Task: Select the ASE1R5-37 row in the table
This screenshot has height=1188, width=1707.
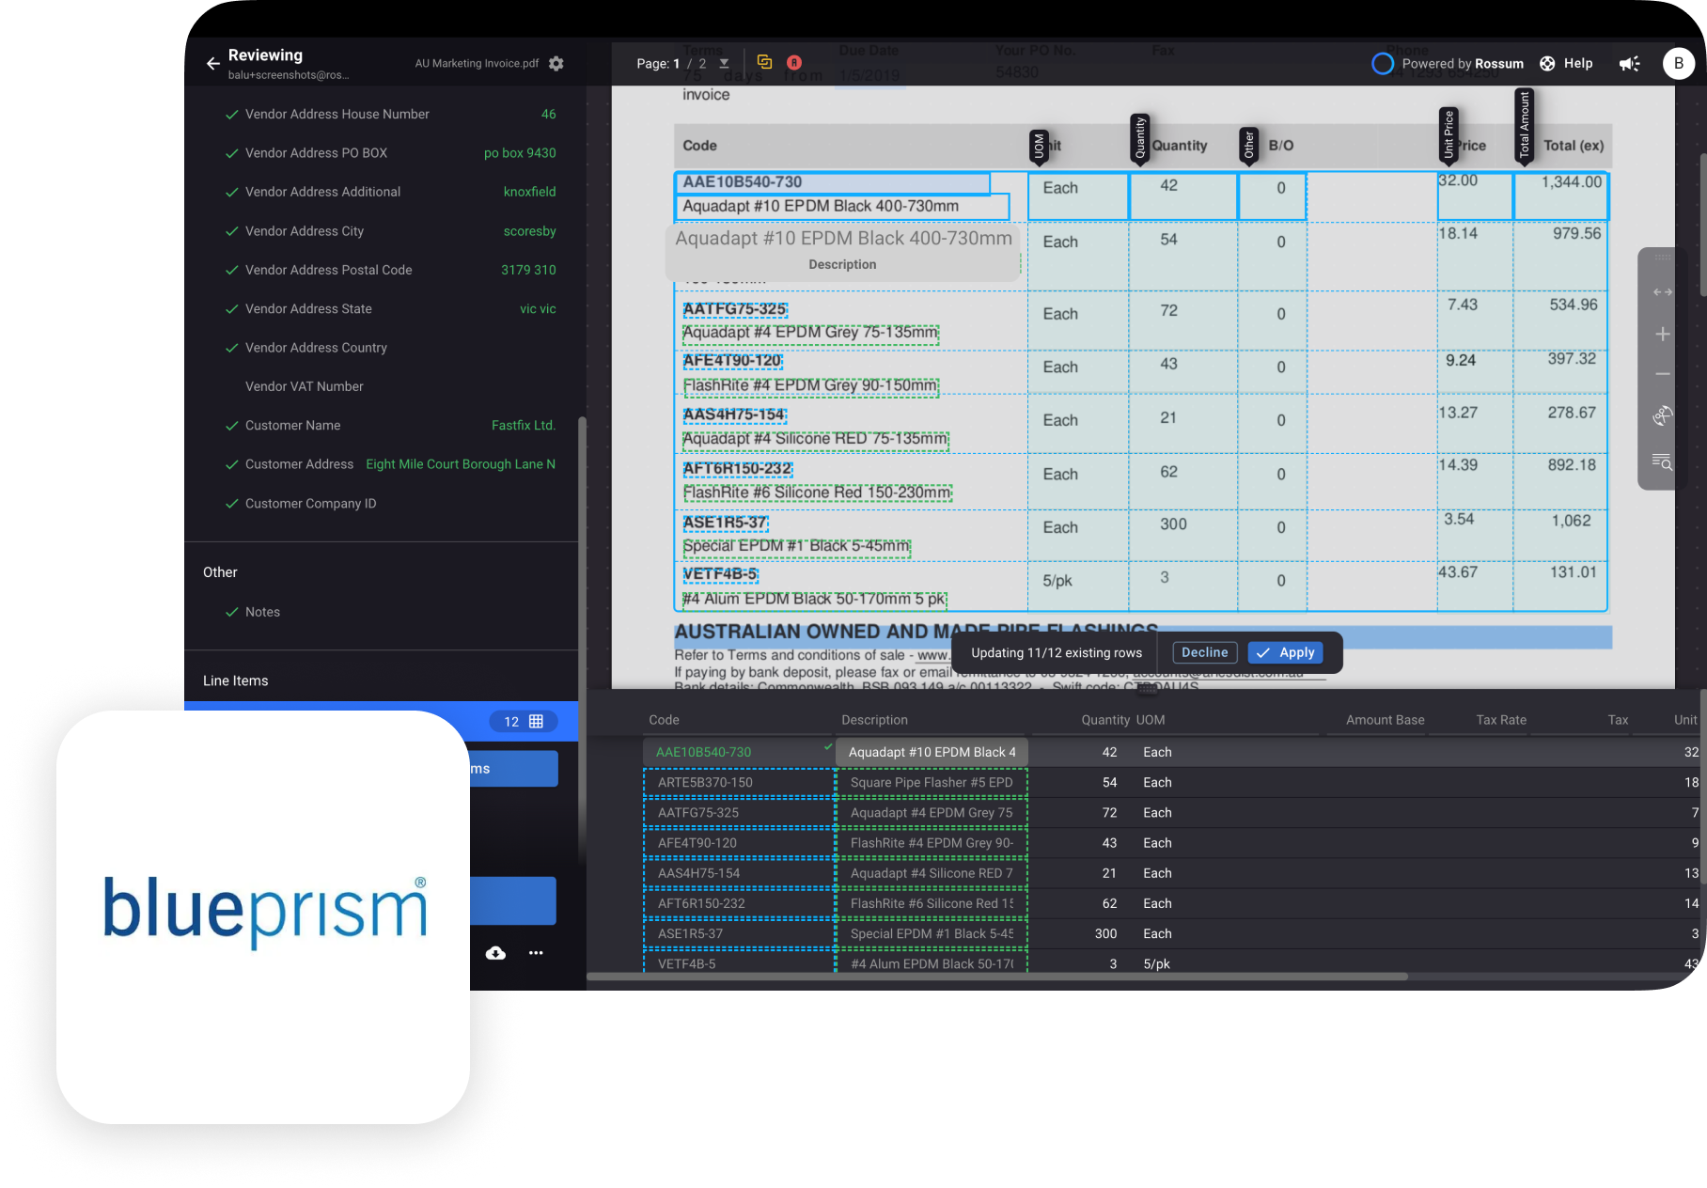Action: click(x=739, y=933)
